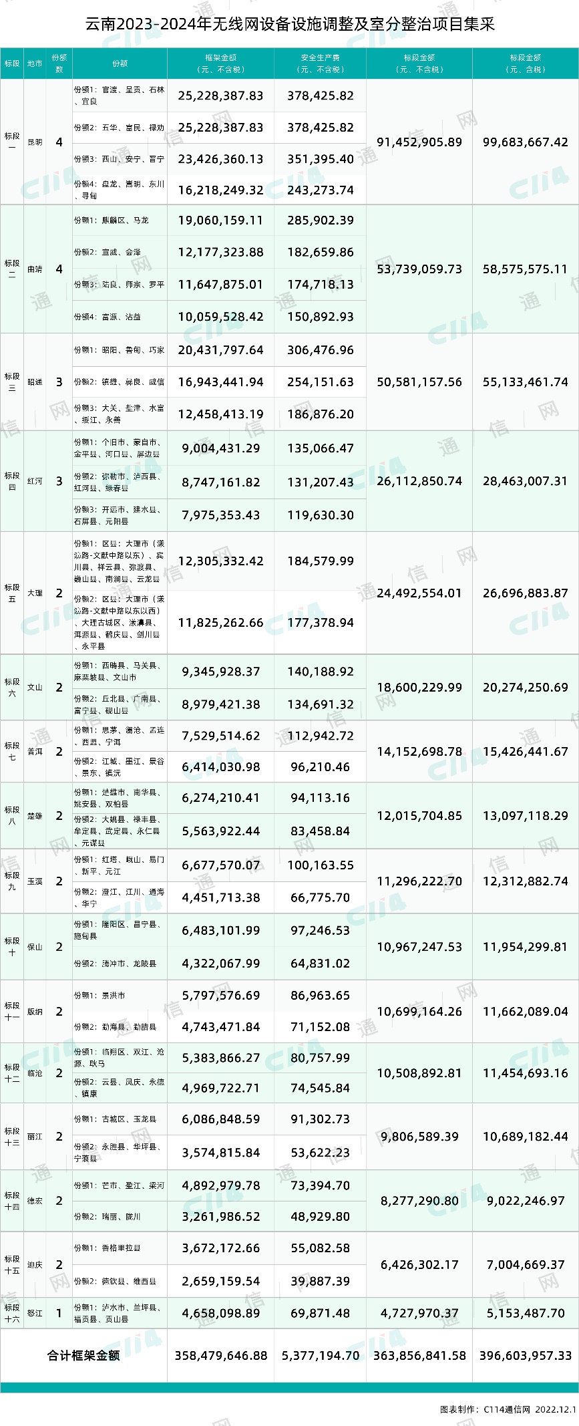This screenshot has width=579, height=1426.
Task: Select the grand total 396,603,957.33
Action: coord(525,1355)
